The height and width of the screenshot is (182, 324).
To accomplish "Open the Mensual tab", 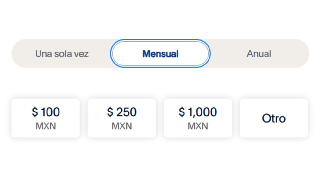I will [x=160, y=54].
